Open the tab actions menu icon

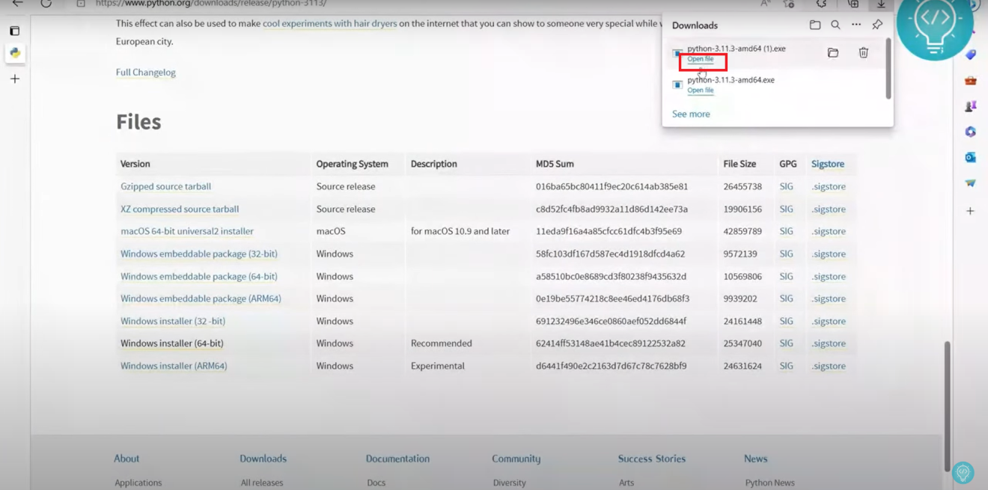(x=15, y=31)
